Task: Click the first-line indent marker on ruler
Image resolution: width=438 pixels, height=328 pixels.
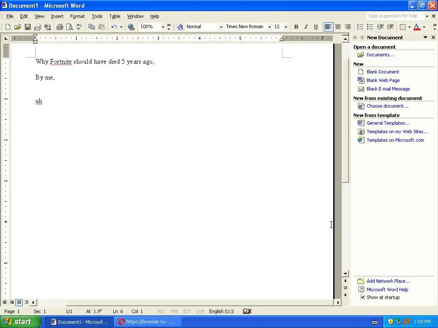Action: (35, 36)
